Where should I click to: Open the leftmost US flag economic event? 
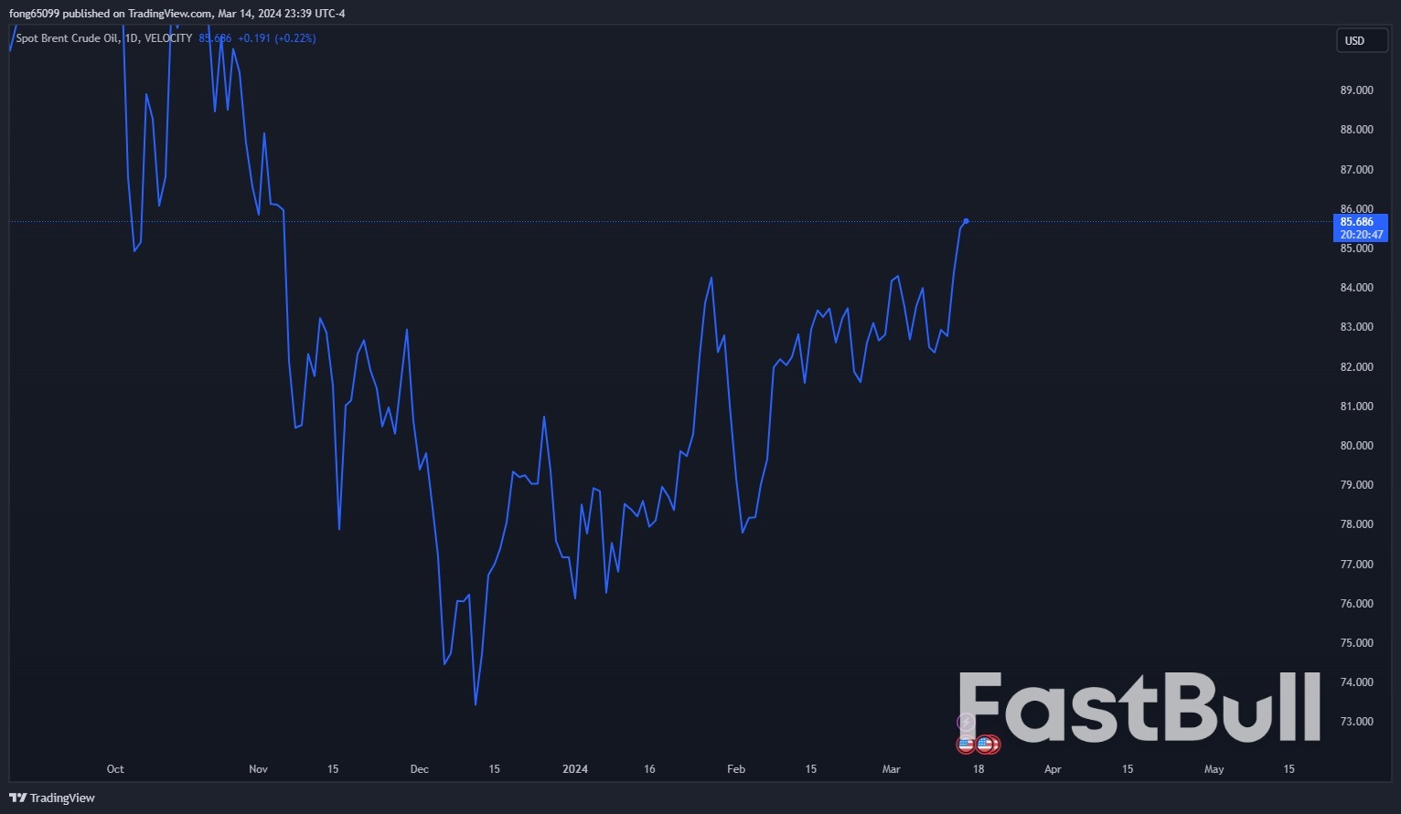point(966,745)
